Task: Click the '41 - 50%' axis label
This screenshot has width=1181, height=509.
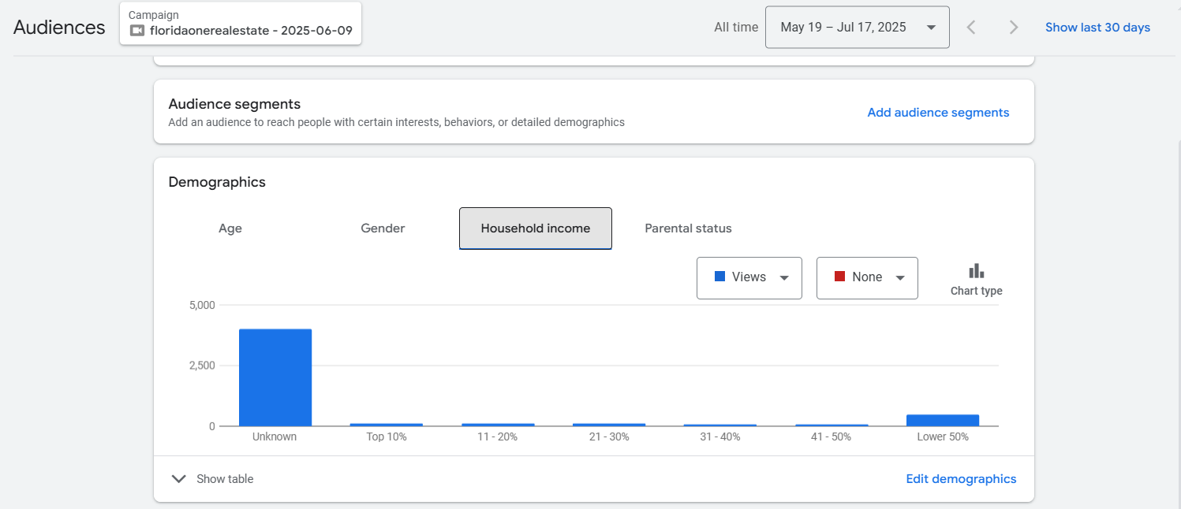Action: tap(832, 437)
